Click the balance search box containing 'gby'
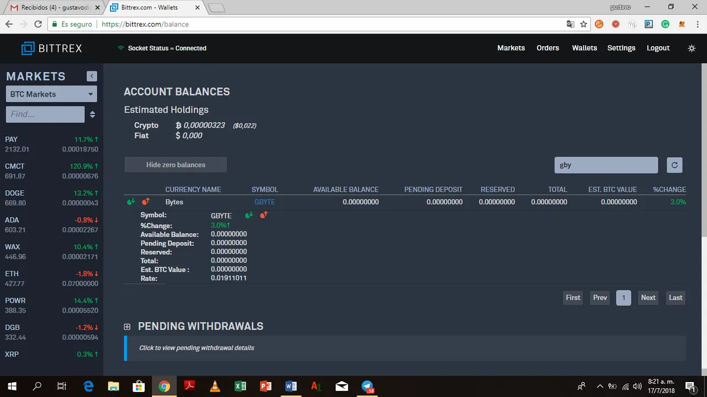Screen dimensions: 707x397 tap(606, 165)
